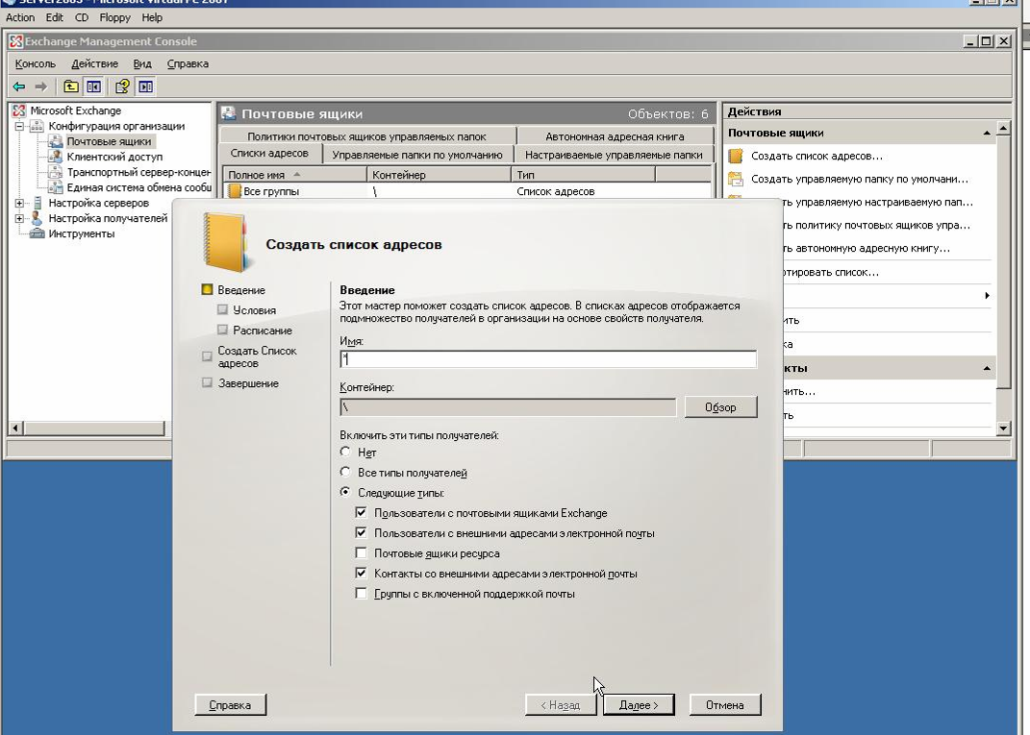Open the Справка menu
The image size is (1030, 735).
[x=188, y=63]
